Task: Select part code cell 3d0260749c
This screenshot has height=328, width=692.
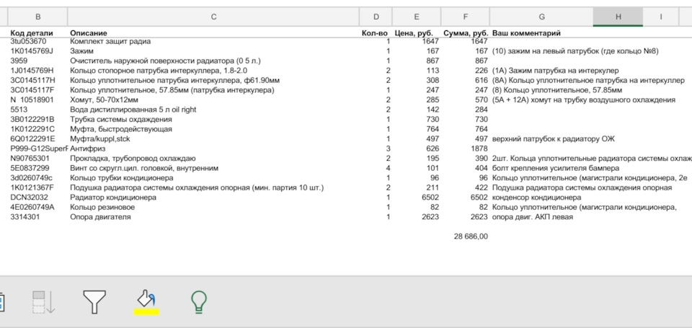Action: (31, 178)
